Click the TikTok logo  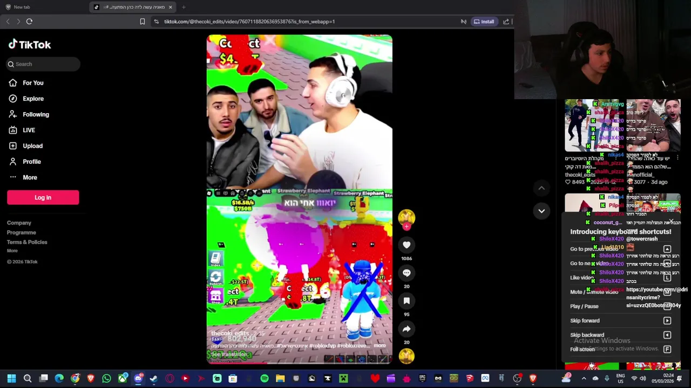[x=30, y=45]
